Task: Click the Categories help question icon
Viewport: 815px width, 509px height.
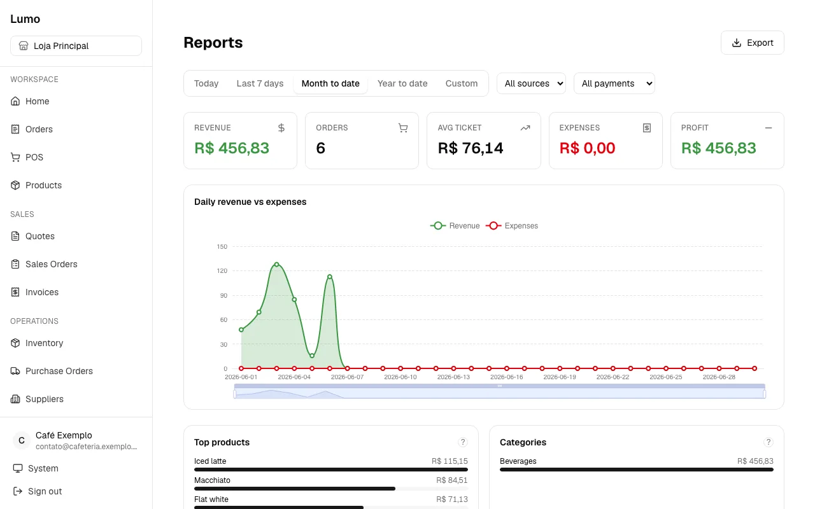Action: (x=769, y=442)
